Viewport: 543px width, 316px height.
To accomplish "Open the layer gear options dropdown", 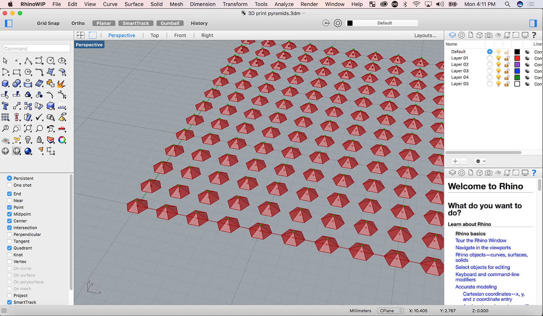I will (x=481, y=161).
